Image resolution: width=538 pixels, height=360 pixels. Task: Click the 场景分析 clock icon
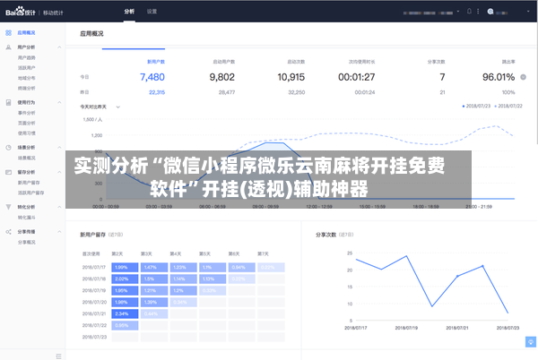click(x=9, y=148)
